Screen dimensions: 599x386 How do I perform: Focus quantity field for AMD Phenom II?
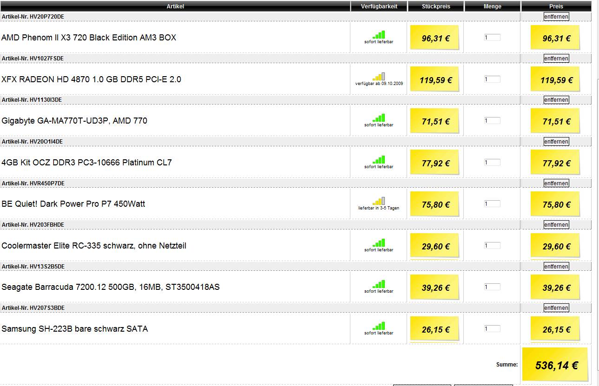coord(492,38)
